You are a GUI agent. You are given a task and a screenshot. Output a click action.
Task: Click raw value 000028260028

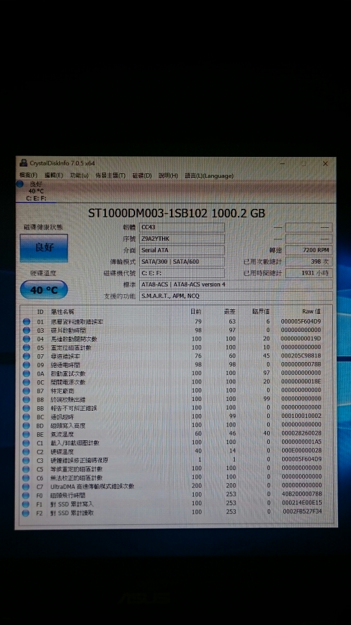pos(301,434)
